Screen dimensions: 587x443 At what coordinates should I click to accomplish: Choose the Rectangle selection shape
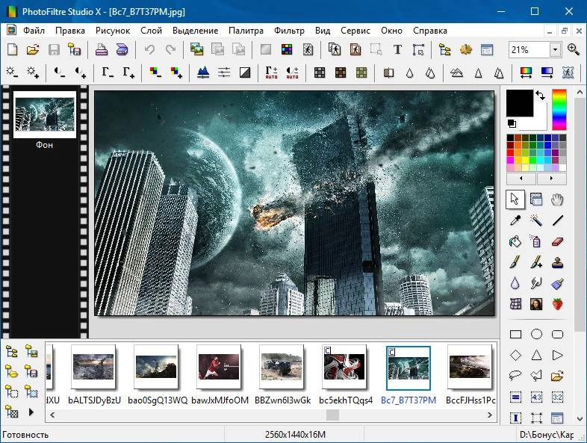tap(515, 334)
